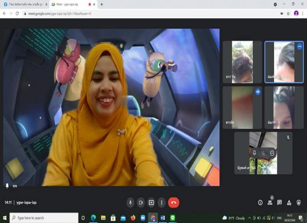Show the participants people panel

pos(270,202)
